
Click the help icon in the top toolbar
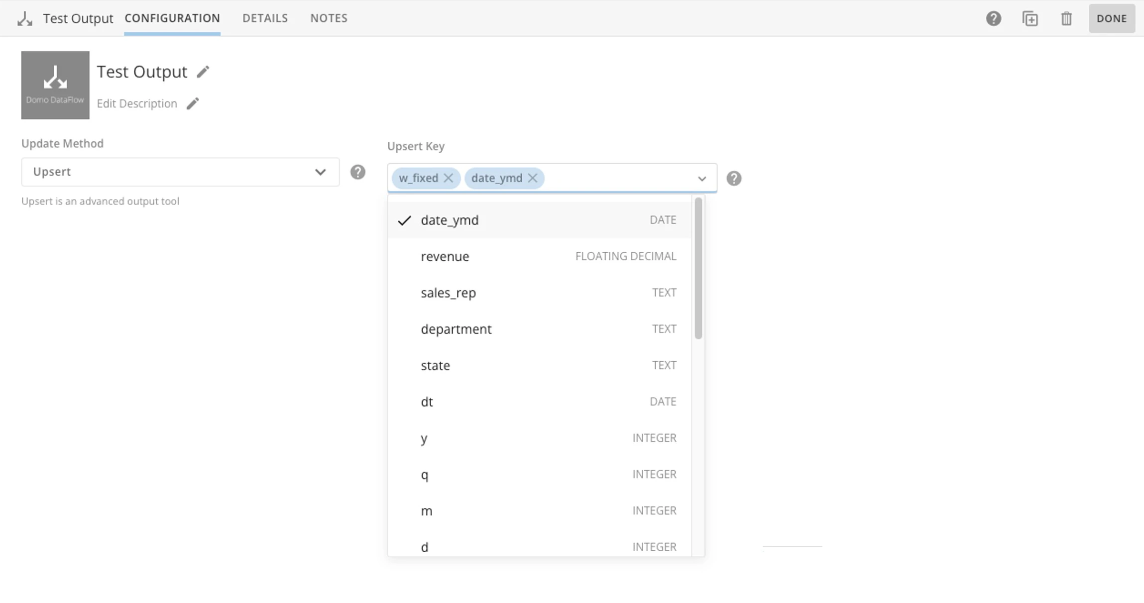click(993, 18)
